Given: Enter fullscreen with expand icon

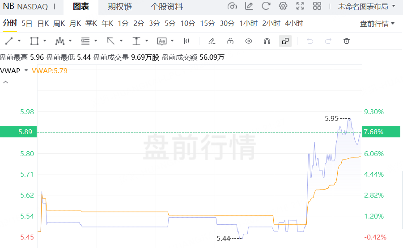Looking at the screenshot, I should (x=300, y=6).
